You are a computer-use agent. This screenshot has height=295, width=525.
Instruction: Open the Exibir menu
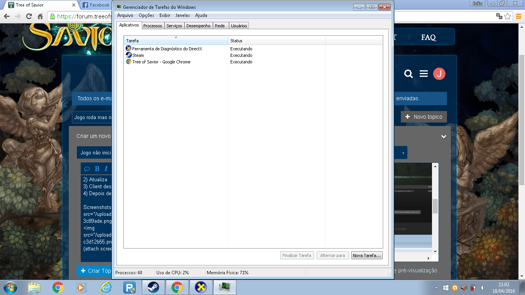pos(164,15)
